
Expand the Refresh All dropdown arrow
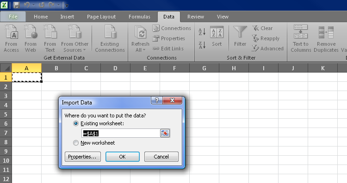(144, 50)
